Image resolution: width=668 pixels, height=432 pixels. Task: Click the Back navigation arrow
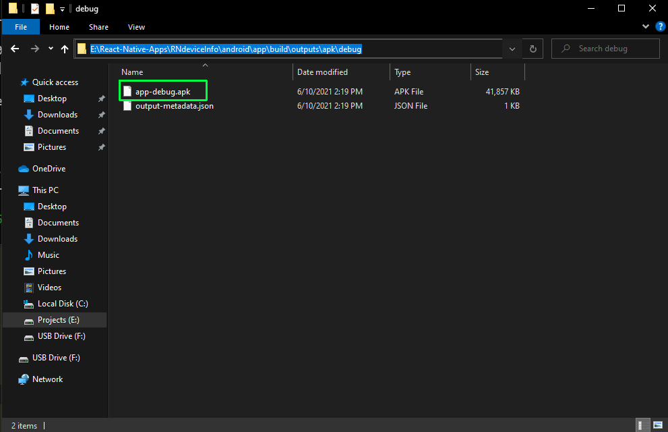coord(15,49)
